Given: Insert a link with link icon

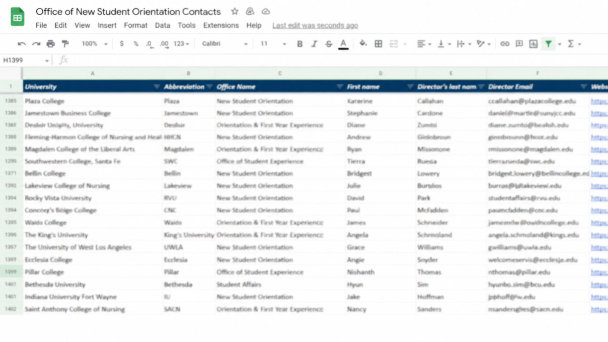Looking at the screenshot, I should click(505, 44).
